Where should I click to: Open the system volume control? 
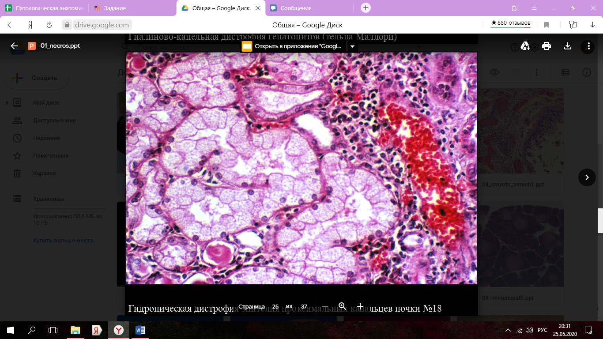point(529,330)
